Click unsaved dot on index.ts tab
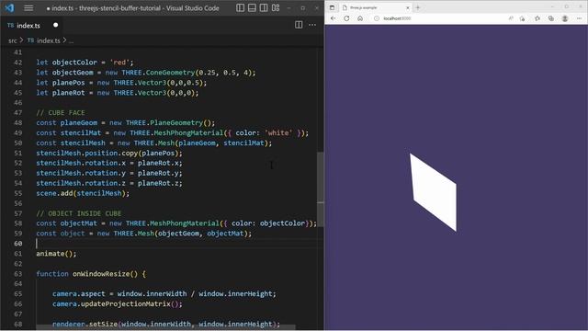Viewport: 588px width, 331px height. coord(55,25)
